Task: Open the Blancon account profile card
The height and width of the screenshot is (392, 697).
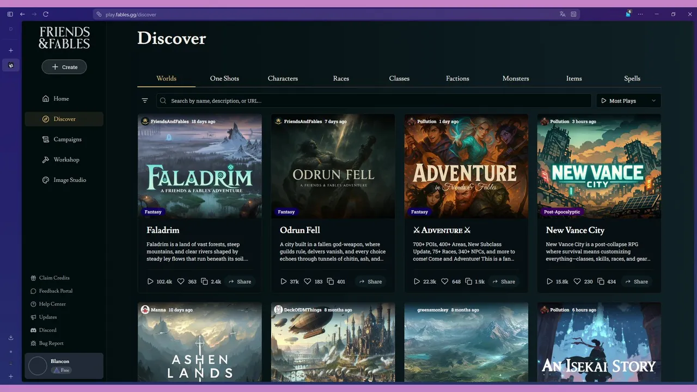Action: click(x=64, y=366)
